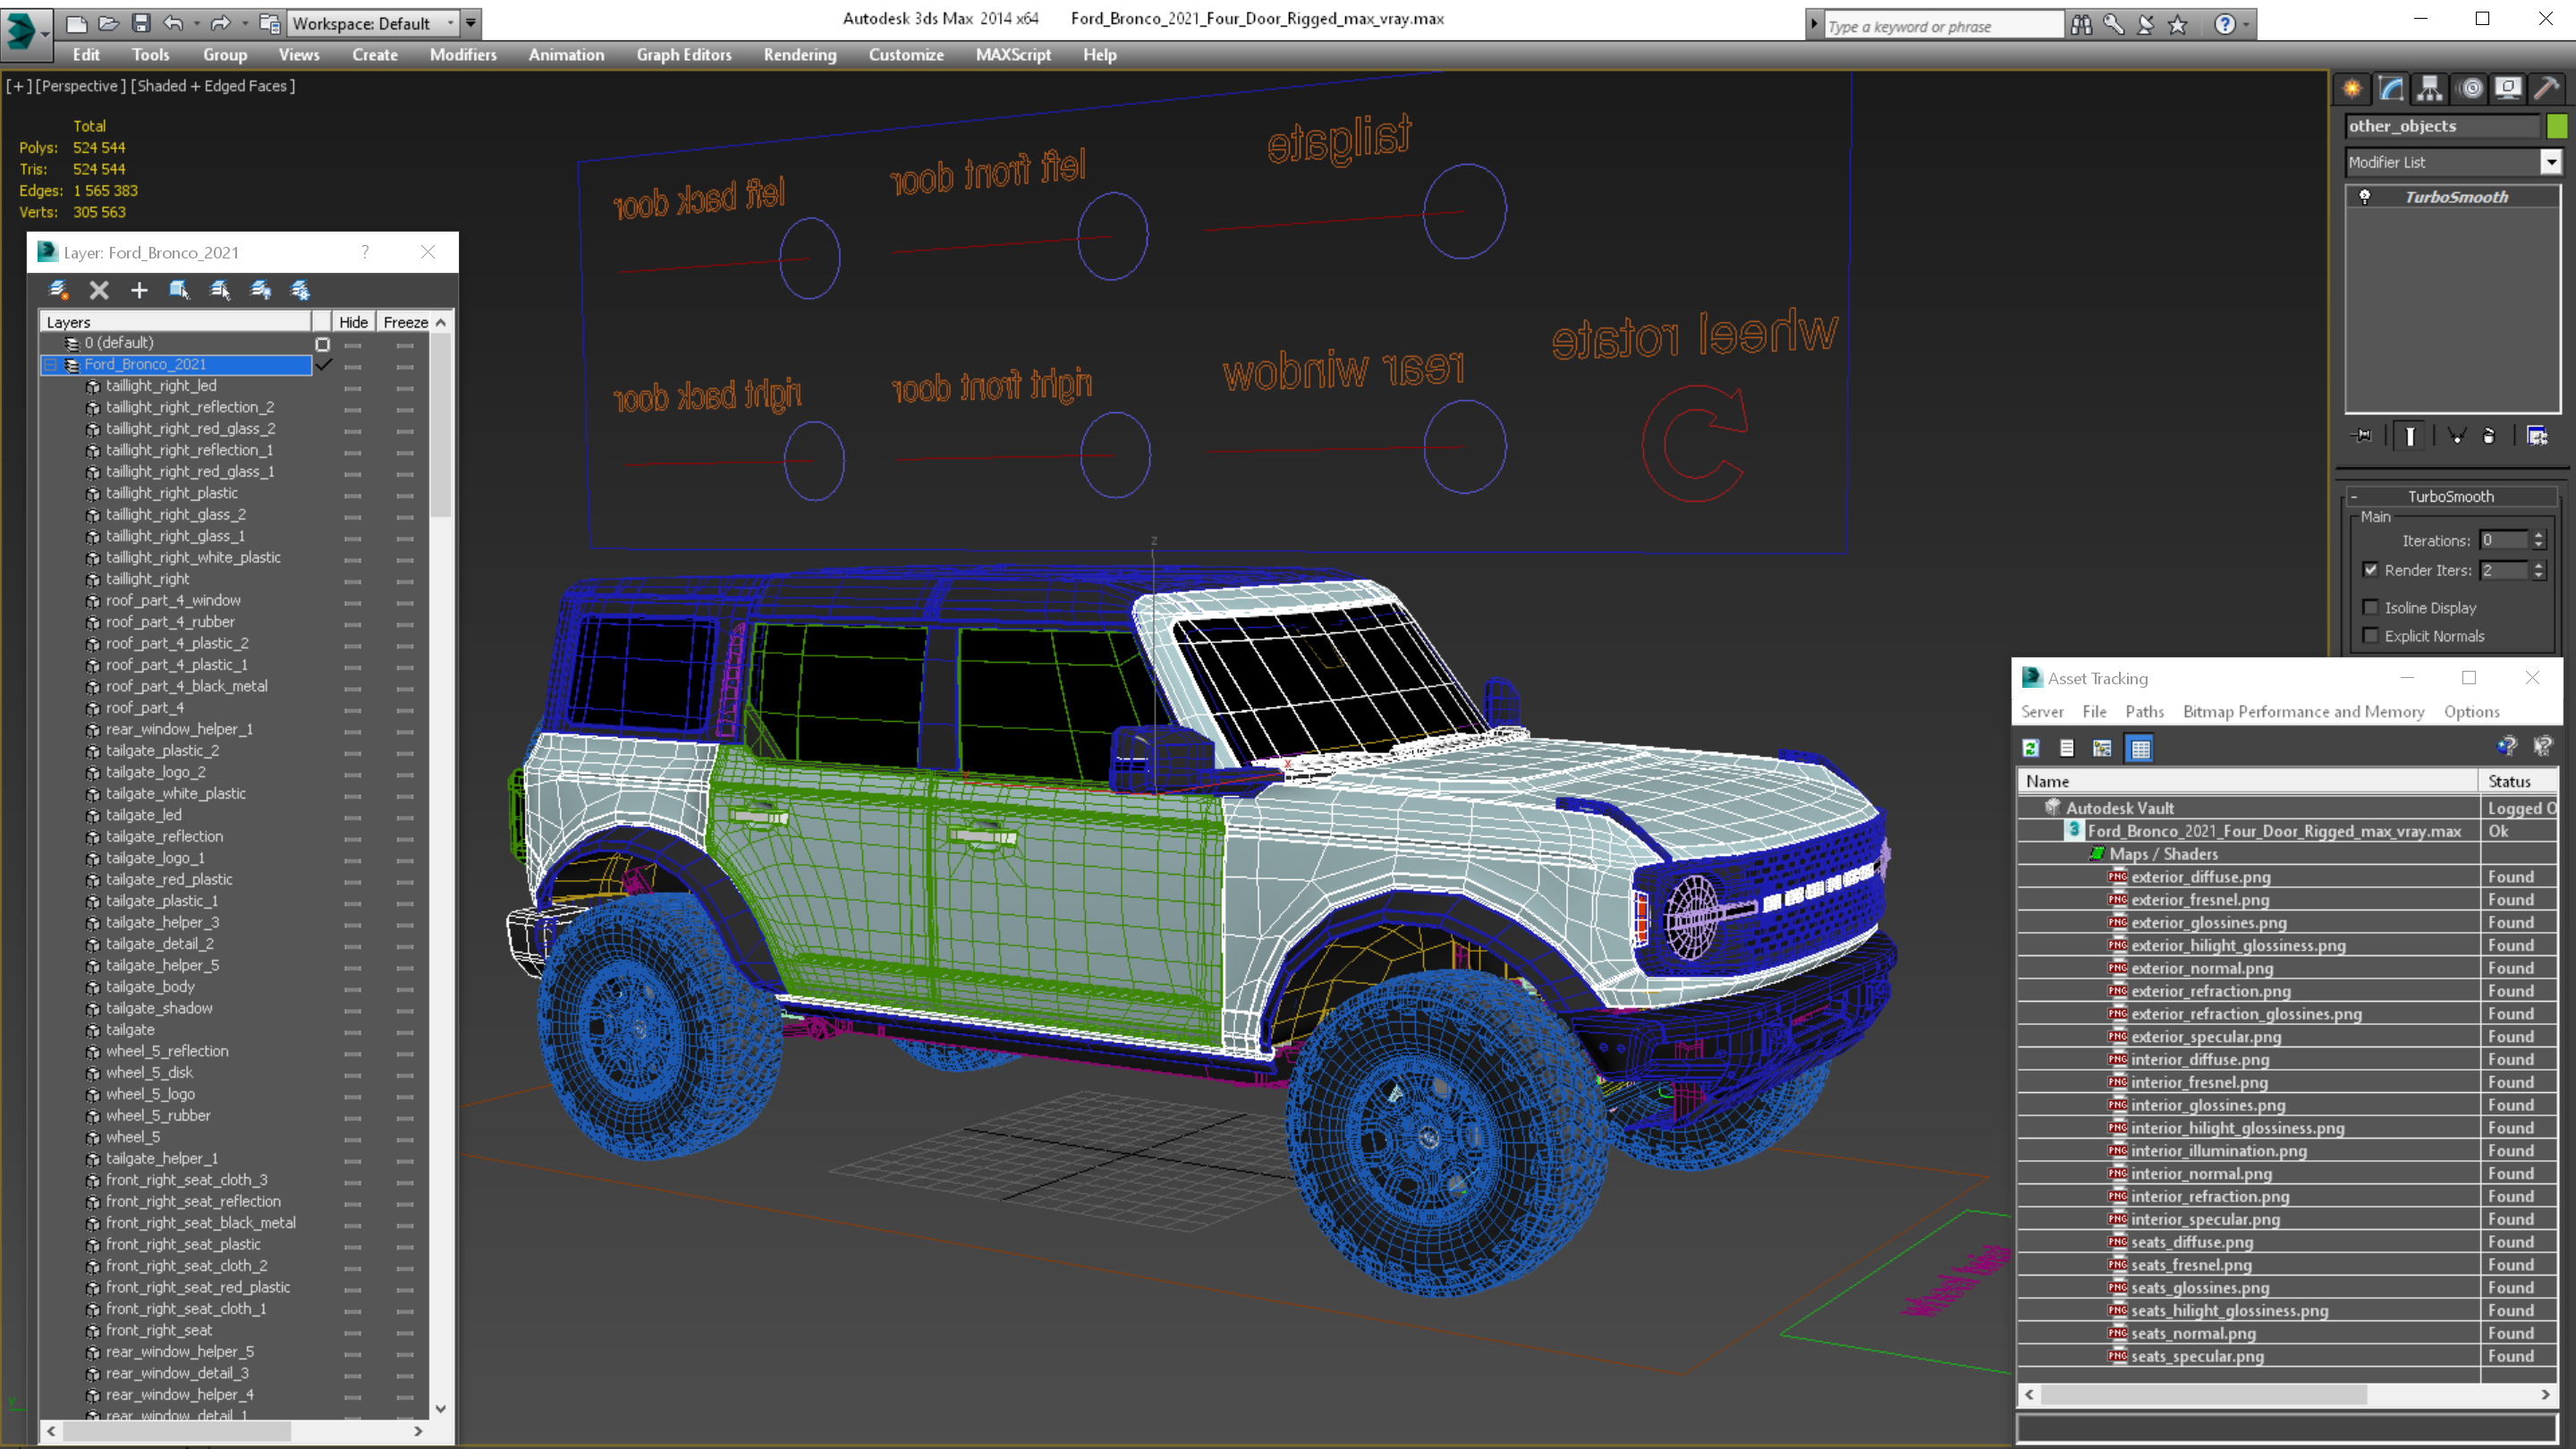Open Paths menu in Asset Tracking

point(2144,712)
